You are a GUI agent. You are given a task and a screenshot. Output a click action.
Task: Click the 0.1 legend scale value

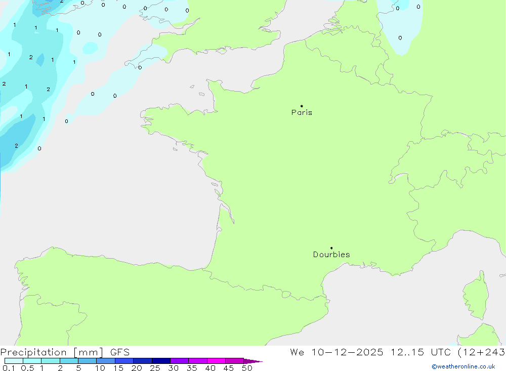tap(9, 368)
